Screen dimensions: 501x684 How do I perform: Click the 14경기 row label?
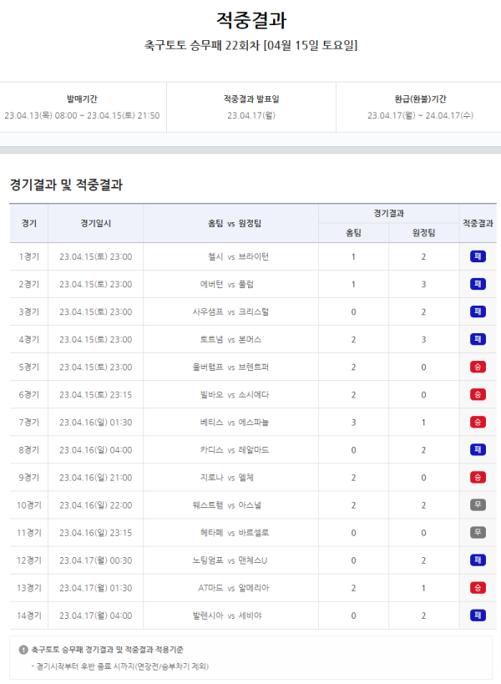coord(28,616)
